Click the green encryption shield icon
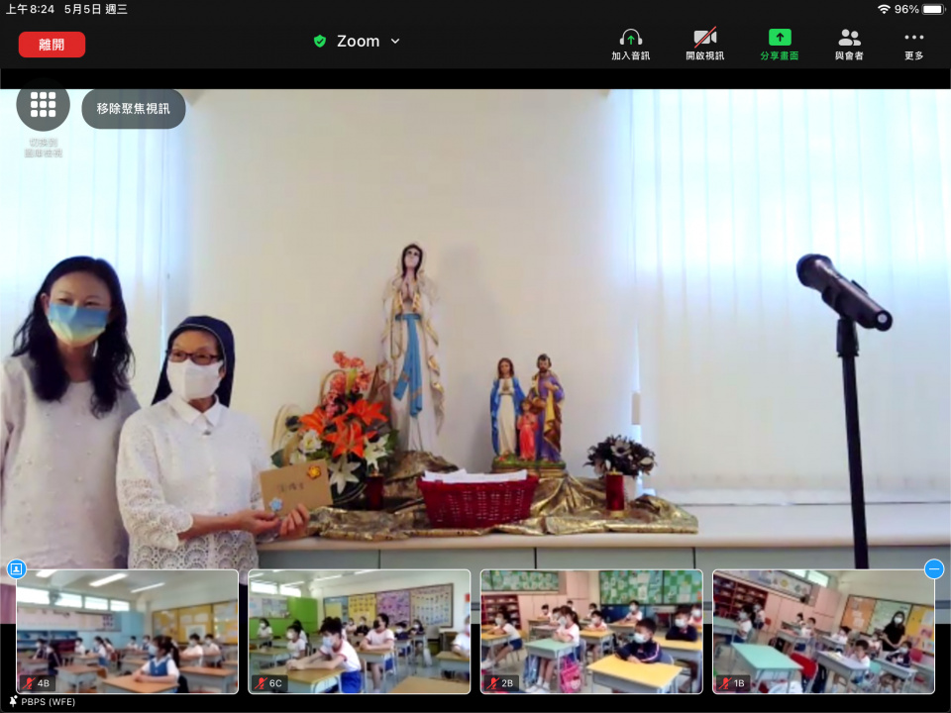Screen dimensions: 951x713 point(319,42)
